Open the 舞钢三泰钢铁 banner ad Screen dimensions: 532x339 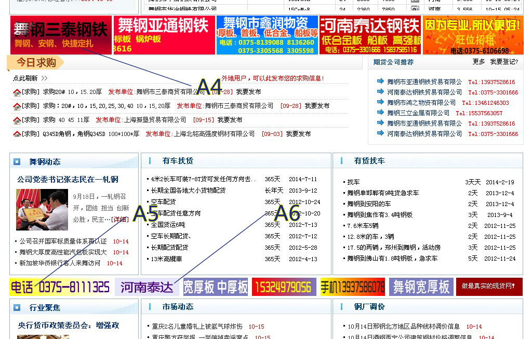click(x=61, y=35)
